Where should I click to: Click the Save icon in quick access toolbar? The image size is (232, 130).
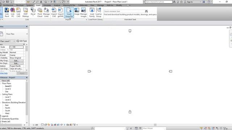pos(7,2)
